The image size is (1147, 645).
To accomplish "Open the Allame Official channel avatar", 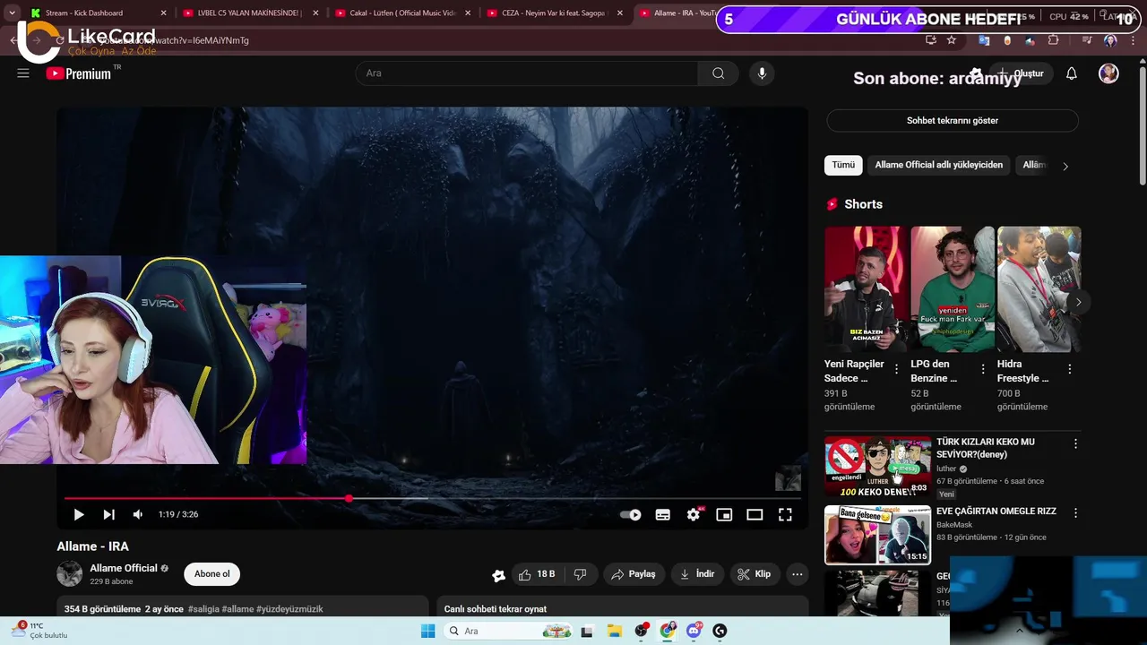I will tap(69, 574).
